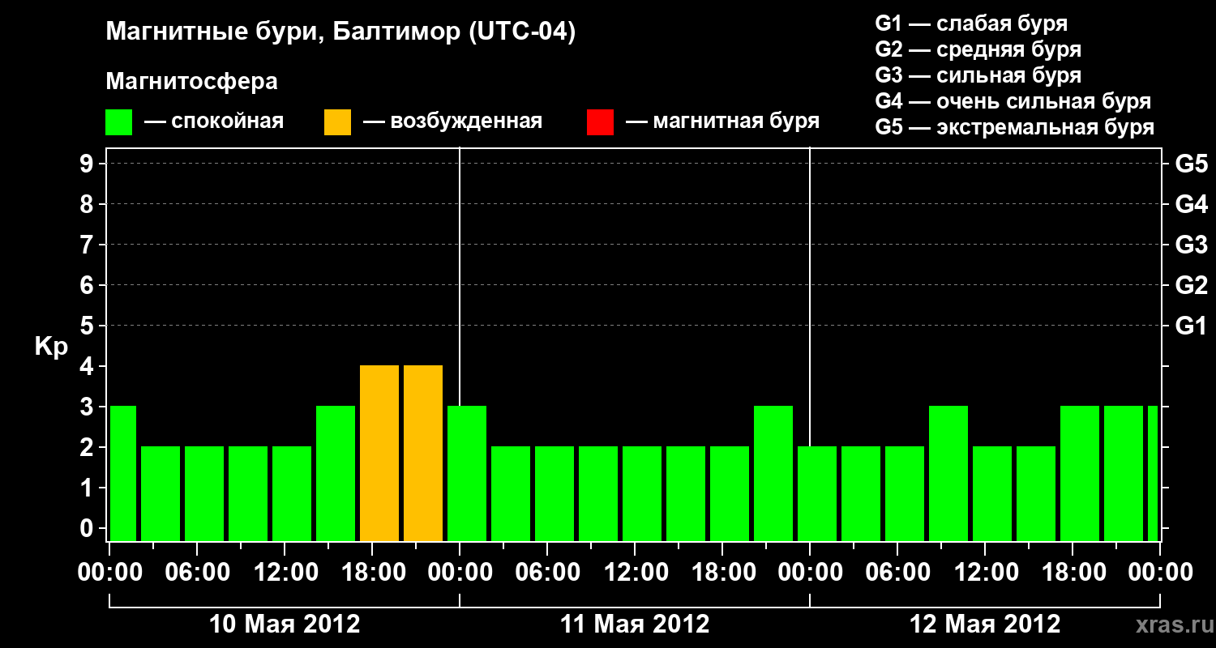Click the '12:00' time label under 10 Мая
The image size is (1216, 648).
click(285, 573)
